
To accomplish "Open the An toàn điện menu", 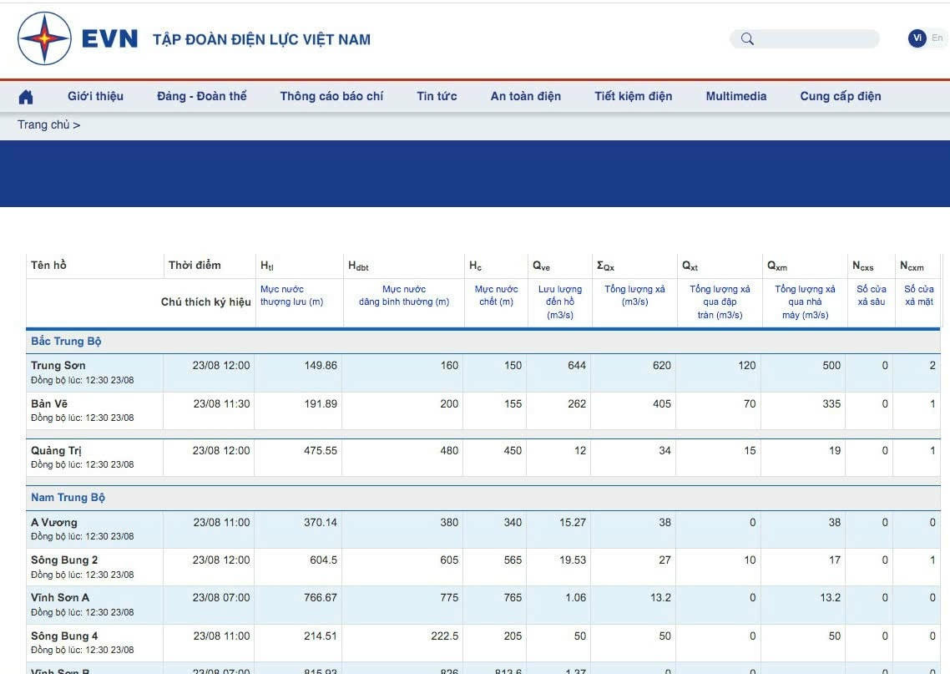I will tap(525, 96).
